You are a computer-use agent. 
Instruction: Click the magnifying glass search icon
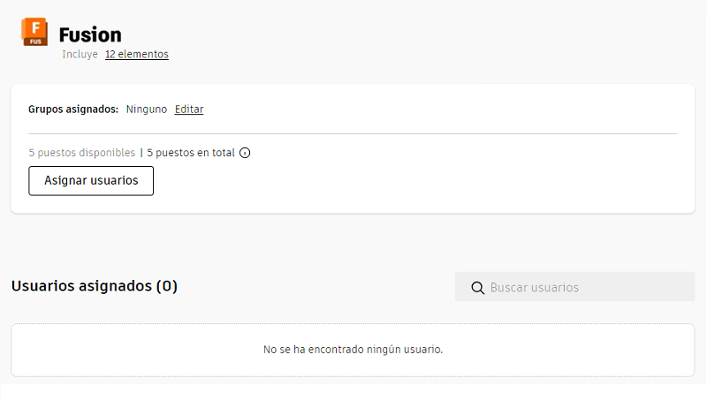click(477, 288)
